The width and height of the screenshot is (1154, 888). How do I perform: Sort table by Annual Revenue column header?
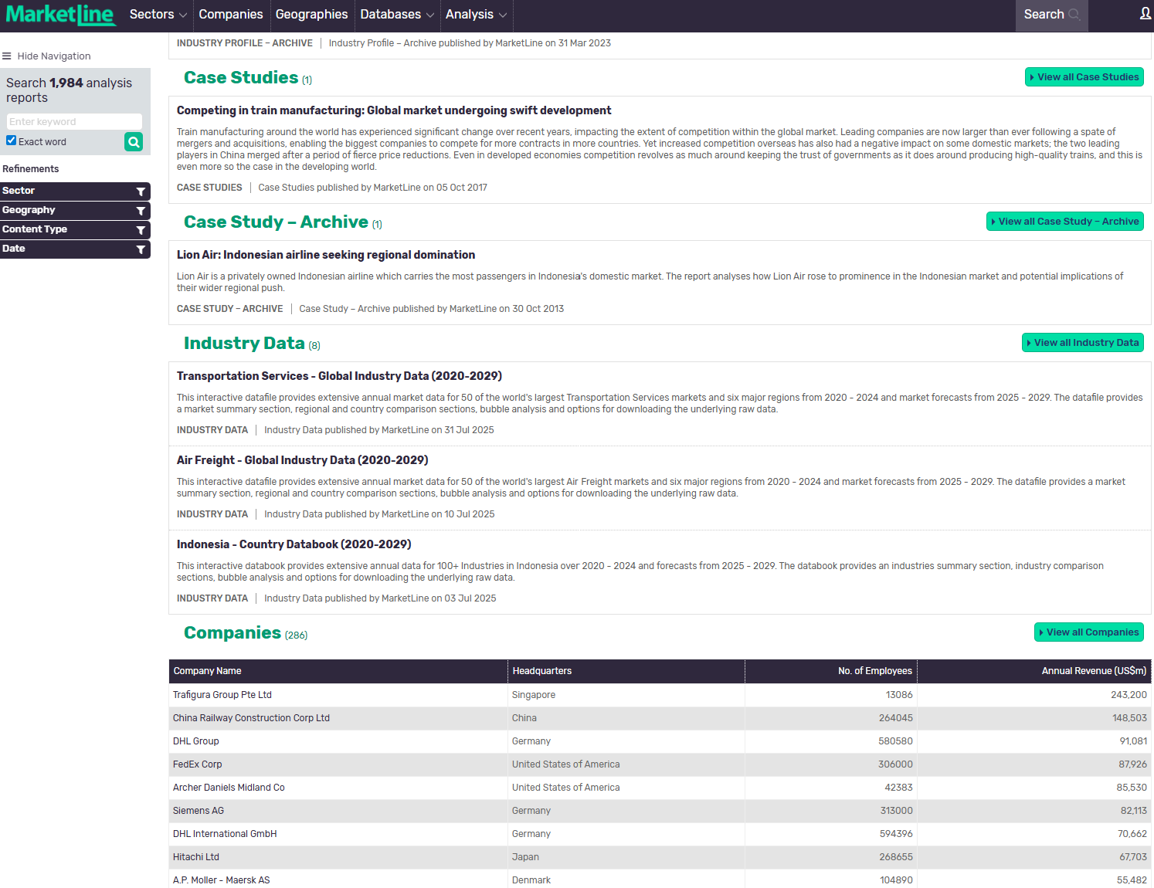pos(1093,671)
